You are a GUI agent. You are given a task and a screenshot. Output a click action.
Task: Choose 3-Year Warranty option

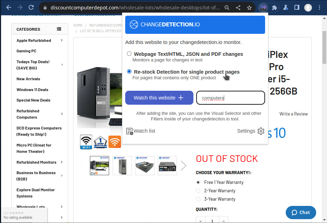(198, 199)
